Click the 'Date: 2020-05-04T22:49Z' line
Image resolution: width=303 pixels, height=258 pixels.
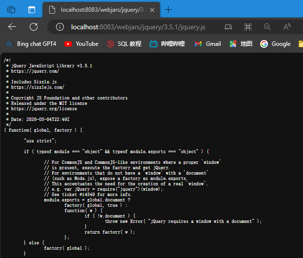tap(40, 119)
